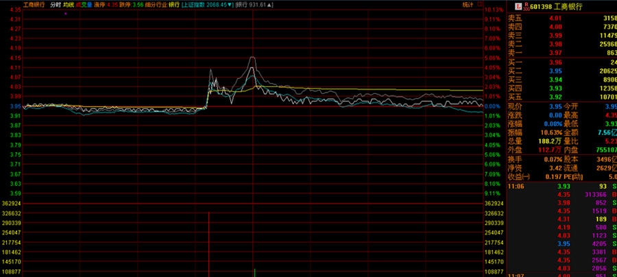The image size is (617, 277).
Task: Select the 买三 bid row at 3.94
Action: (562, 80)
